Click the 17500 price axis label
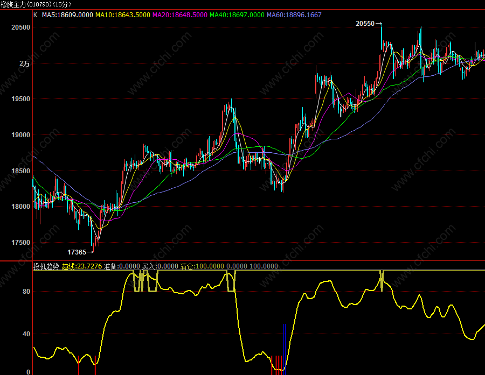485x375 pixels. (x=20, y=243)
